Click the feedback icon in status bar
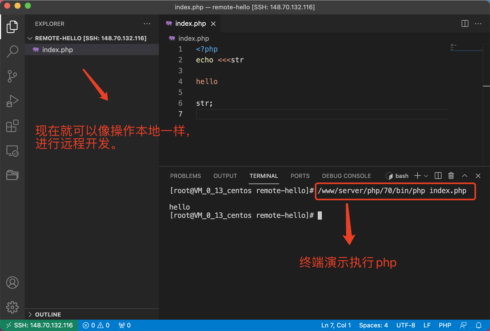Image resolution: width=490 pixels, height=331 pixels. [x=463, y=325]
